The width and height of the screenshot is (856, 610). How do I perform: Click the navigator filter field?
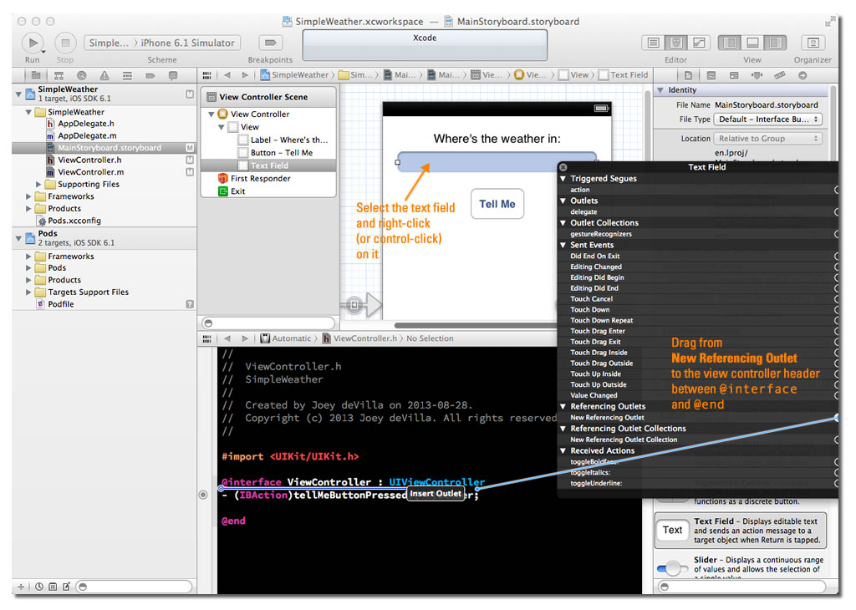(x=134, y=587)
